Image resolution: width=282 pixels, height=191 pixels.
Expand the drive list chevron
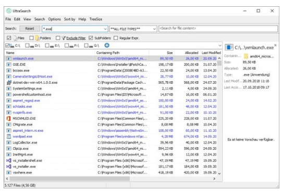click(220, 45)
